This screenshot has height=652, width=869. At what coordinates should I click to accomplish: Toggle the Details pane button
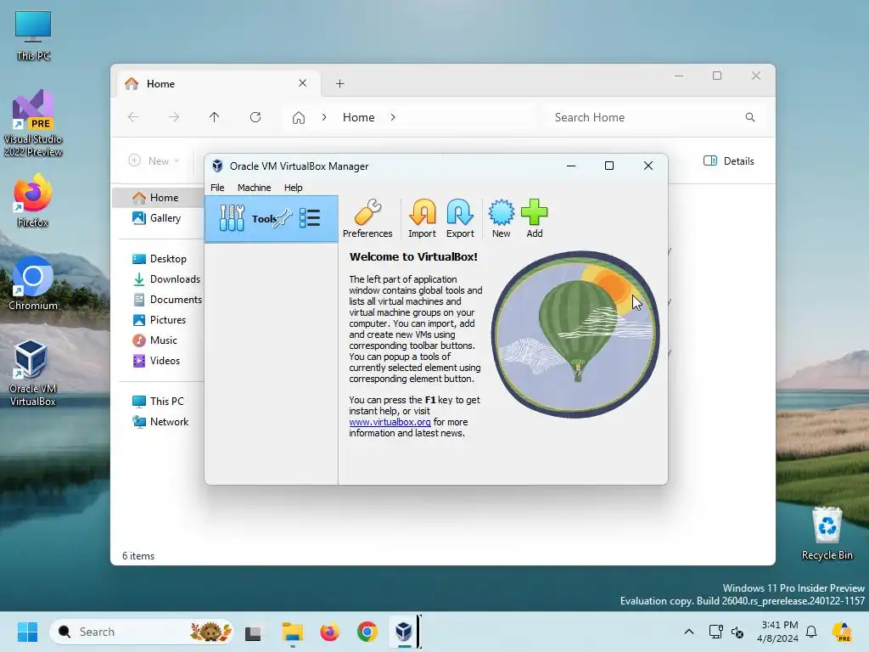pos(728,160)
